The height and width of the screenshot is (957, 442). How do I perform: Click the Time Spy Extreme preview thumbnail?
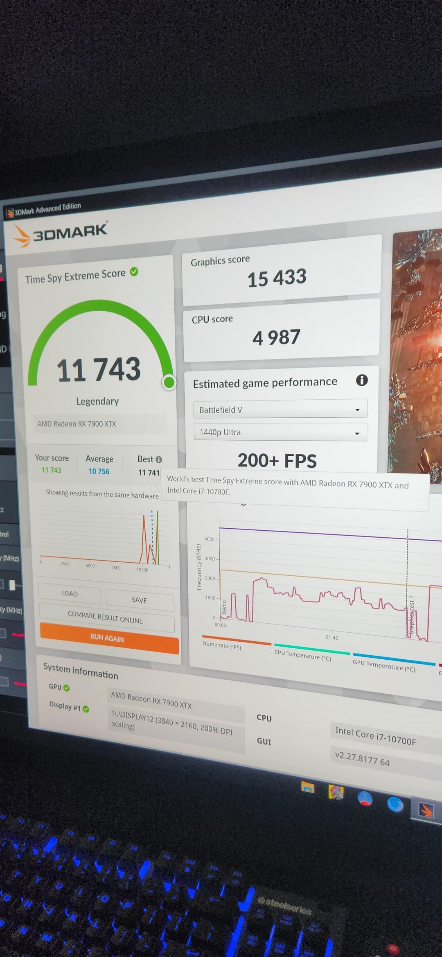click(x=417, y=356)
